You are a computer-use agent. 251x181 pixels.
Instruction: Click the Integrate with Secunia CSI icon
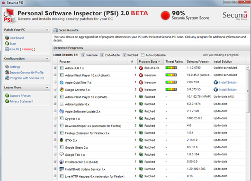click(x=7, y=78)
